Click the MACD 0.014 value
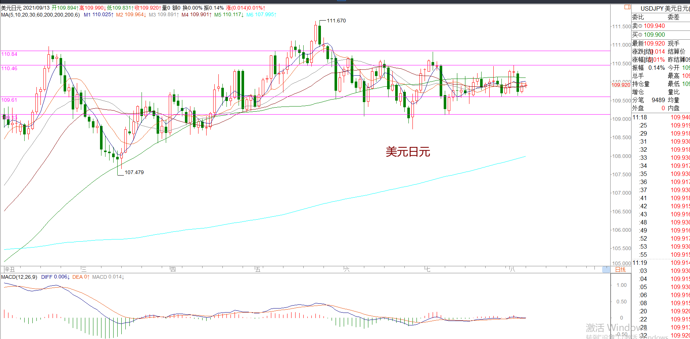 coord(108,277)
